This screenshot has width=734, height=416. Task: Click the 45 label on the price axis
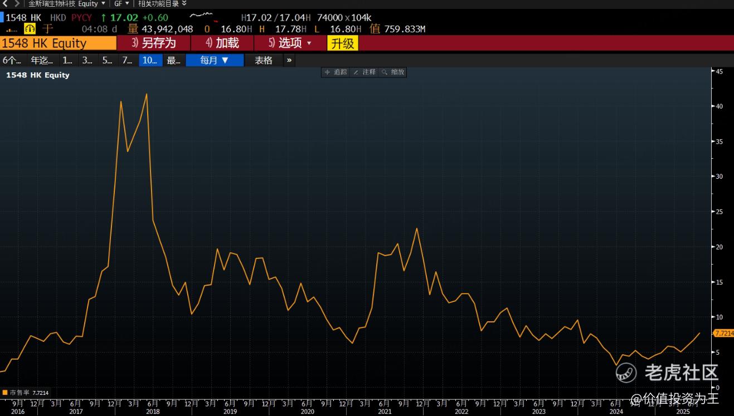point(720,71)
